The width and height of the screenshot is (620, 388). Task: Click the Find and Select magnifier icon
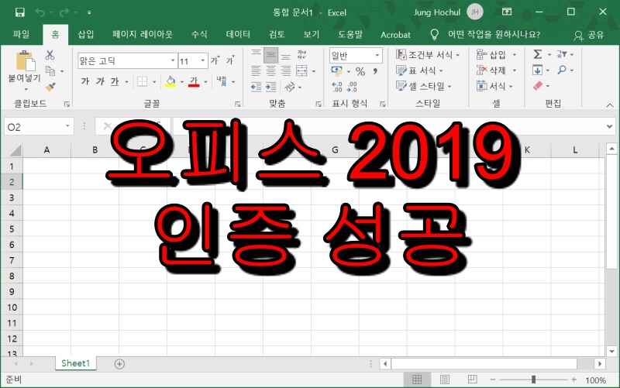coord(561,70)
